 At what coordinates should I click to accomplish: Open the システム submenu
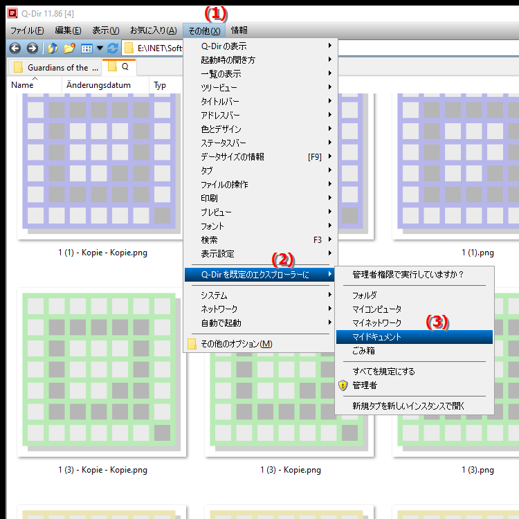[259, 295]
